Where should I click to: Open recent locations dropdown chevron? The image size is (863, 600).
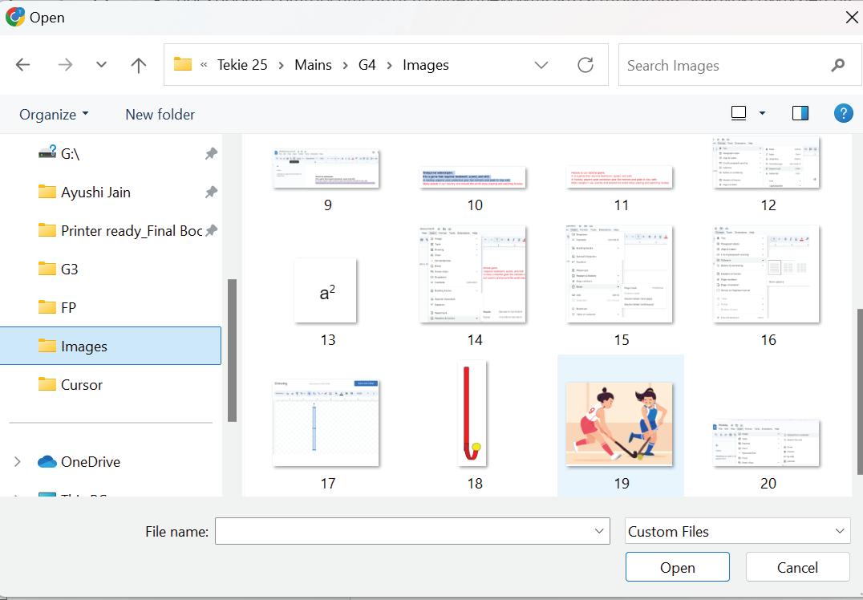(101, 65)
